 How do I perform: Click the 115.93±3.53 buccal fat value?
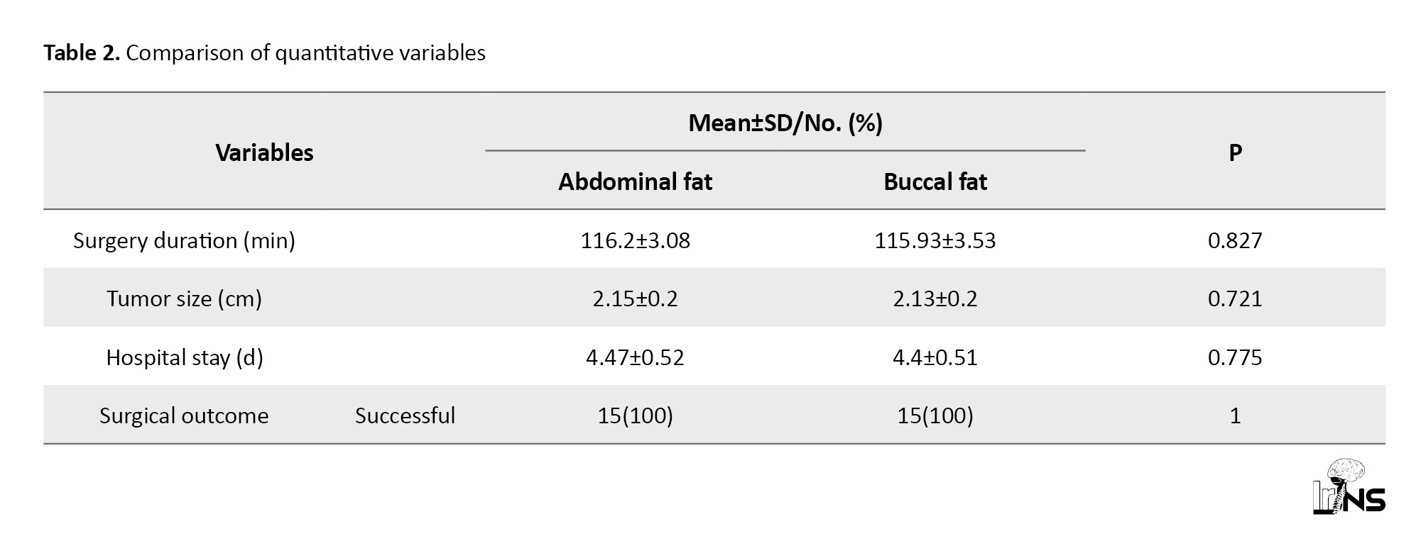(x=935, y=240)
